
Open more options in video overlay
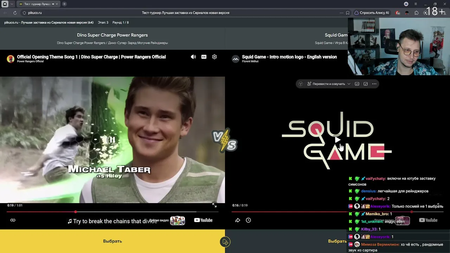[374, 84]
